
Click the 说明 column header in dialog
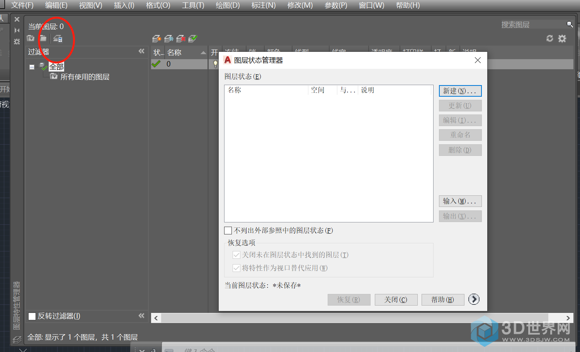click(x=394, y=90)
